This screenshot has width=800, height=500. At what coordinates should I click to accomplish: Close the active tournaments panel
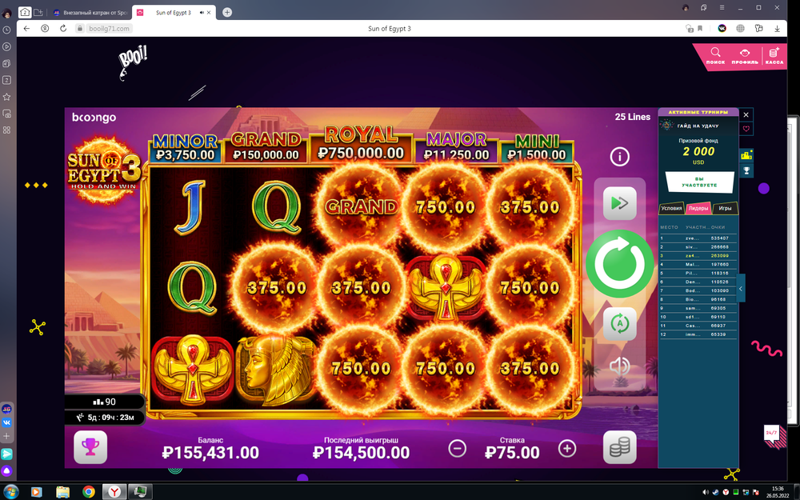click(746, 114)
